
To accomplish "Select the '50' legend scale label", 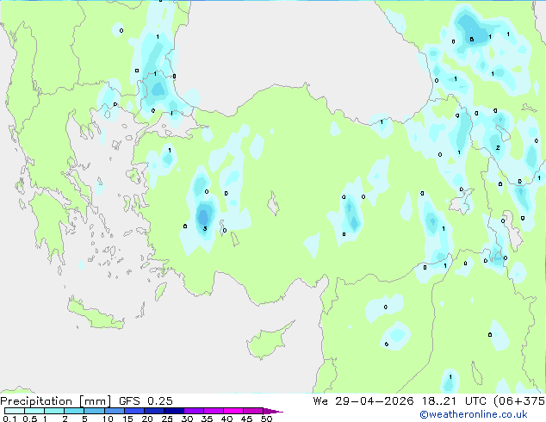I will tap(266, 419).
